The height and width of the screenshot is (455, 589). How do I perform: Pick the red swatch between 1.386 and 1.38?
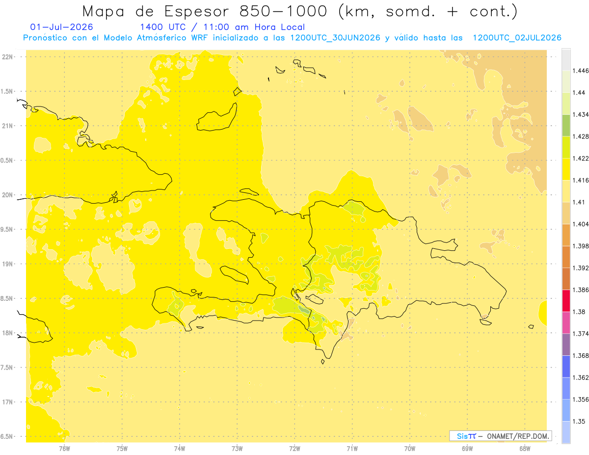(x=566, y=301)
